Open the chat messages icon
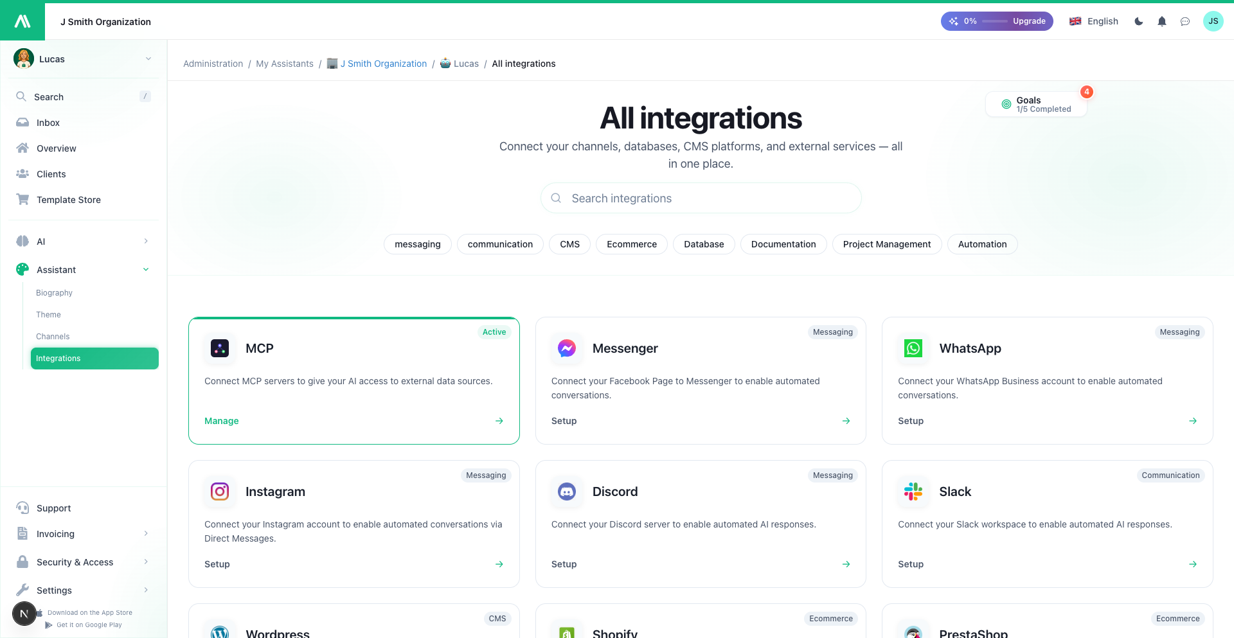 1185,21
